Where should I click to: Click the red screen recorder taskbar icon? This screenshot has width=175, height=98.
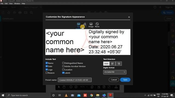(85, 95)
